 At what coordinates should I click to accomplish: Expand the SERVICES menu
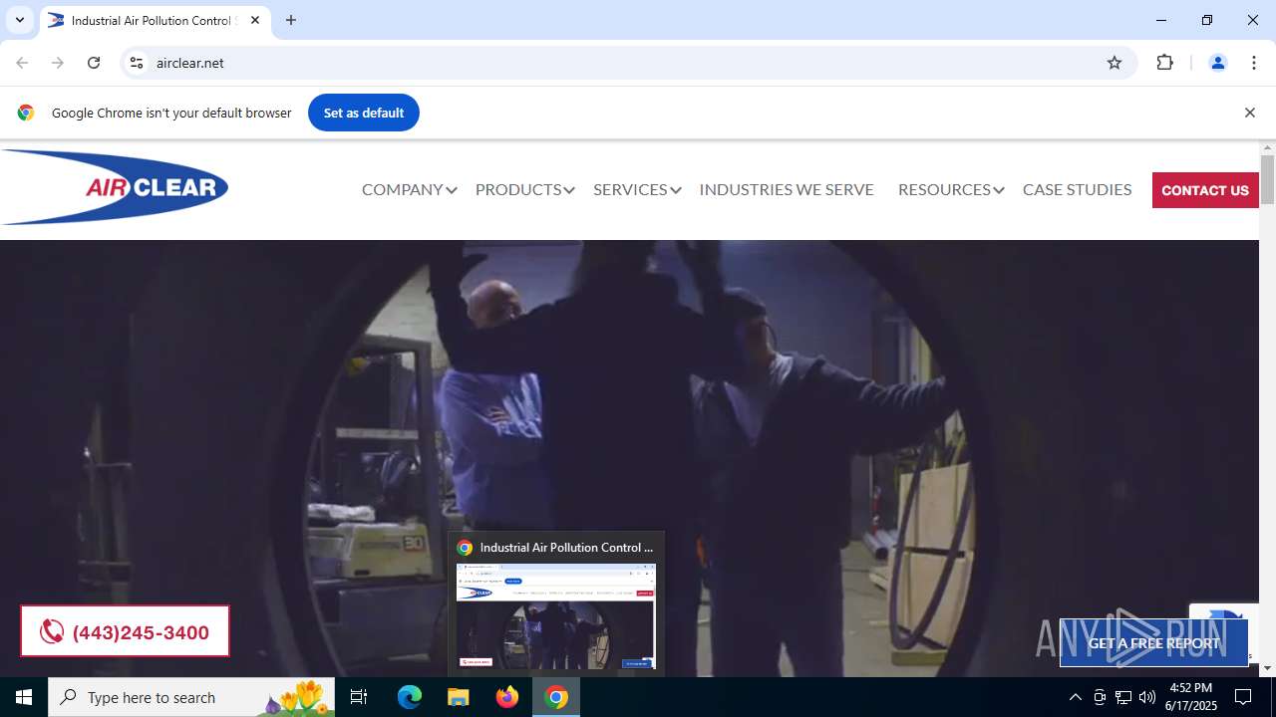pyautogui.click(x=637, y=189)
